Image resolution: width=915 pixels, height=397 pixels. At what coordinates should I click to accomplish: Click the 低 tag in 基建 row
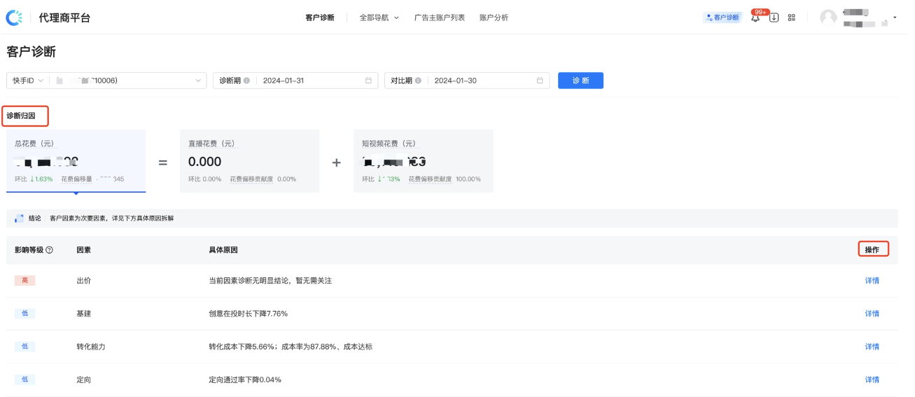25,314
